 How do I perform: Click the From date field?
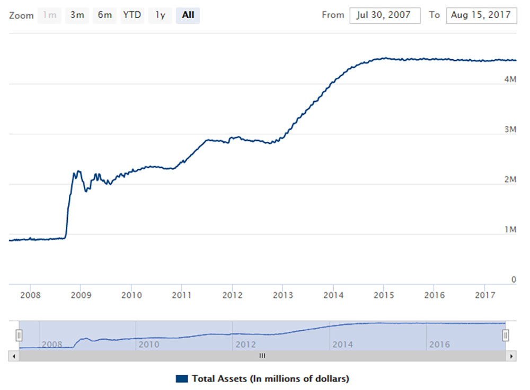tap(385, 15)
